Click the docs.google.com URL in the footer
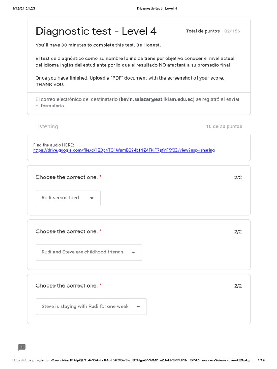The image size is (277, 369). pyautogui.click(x=132, y=360)
